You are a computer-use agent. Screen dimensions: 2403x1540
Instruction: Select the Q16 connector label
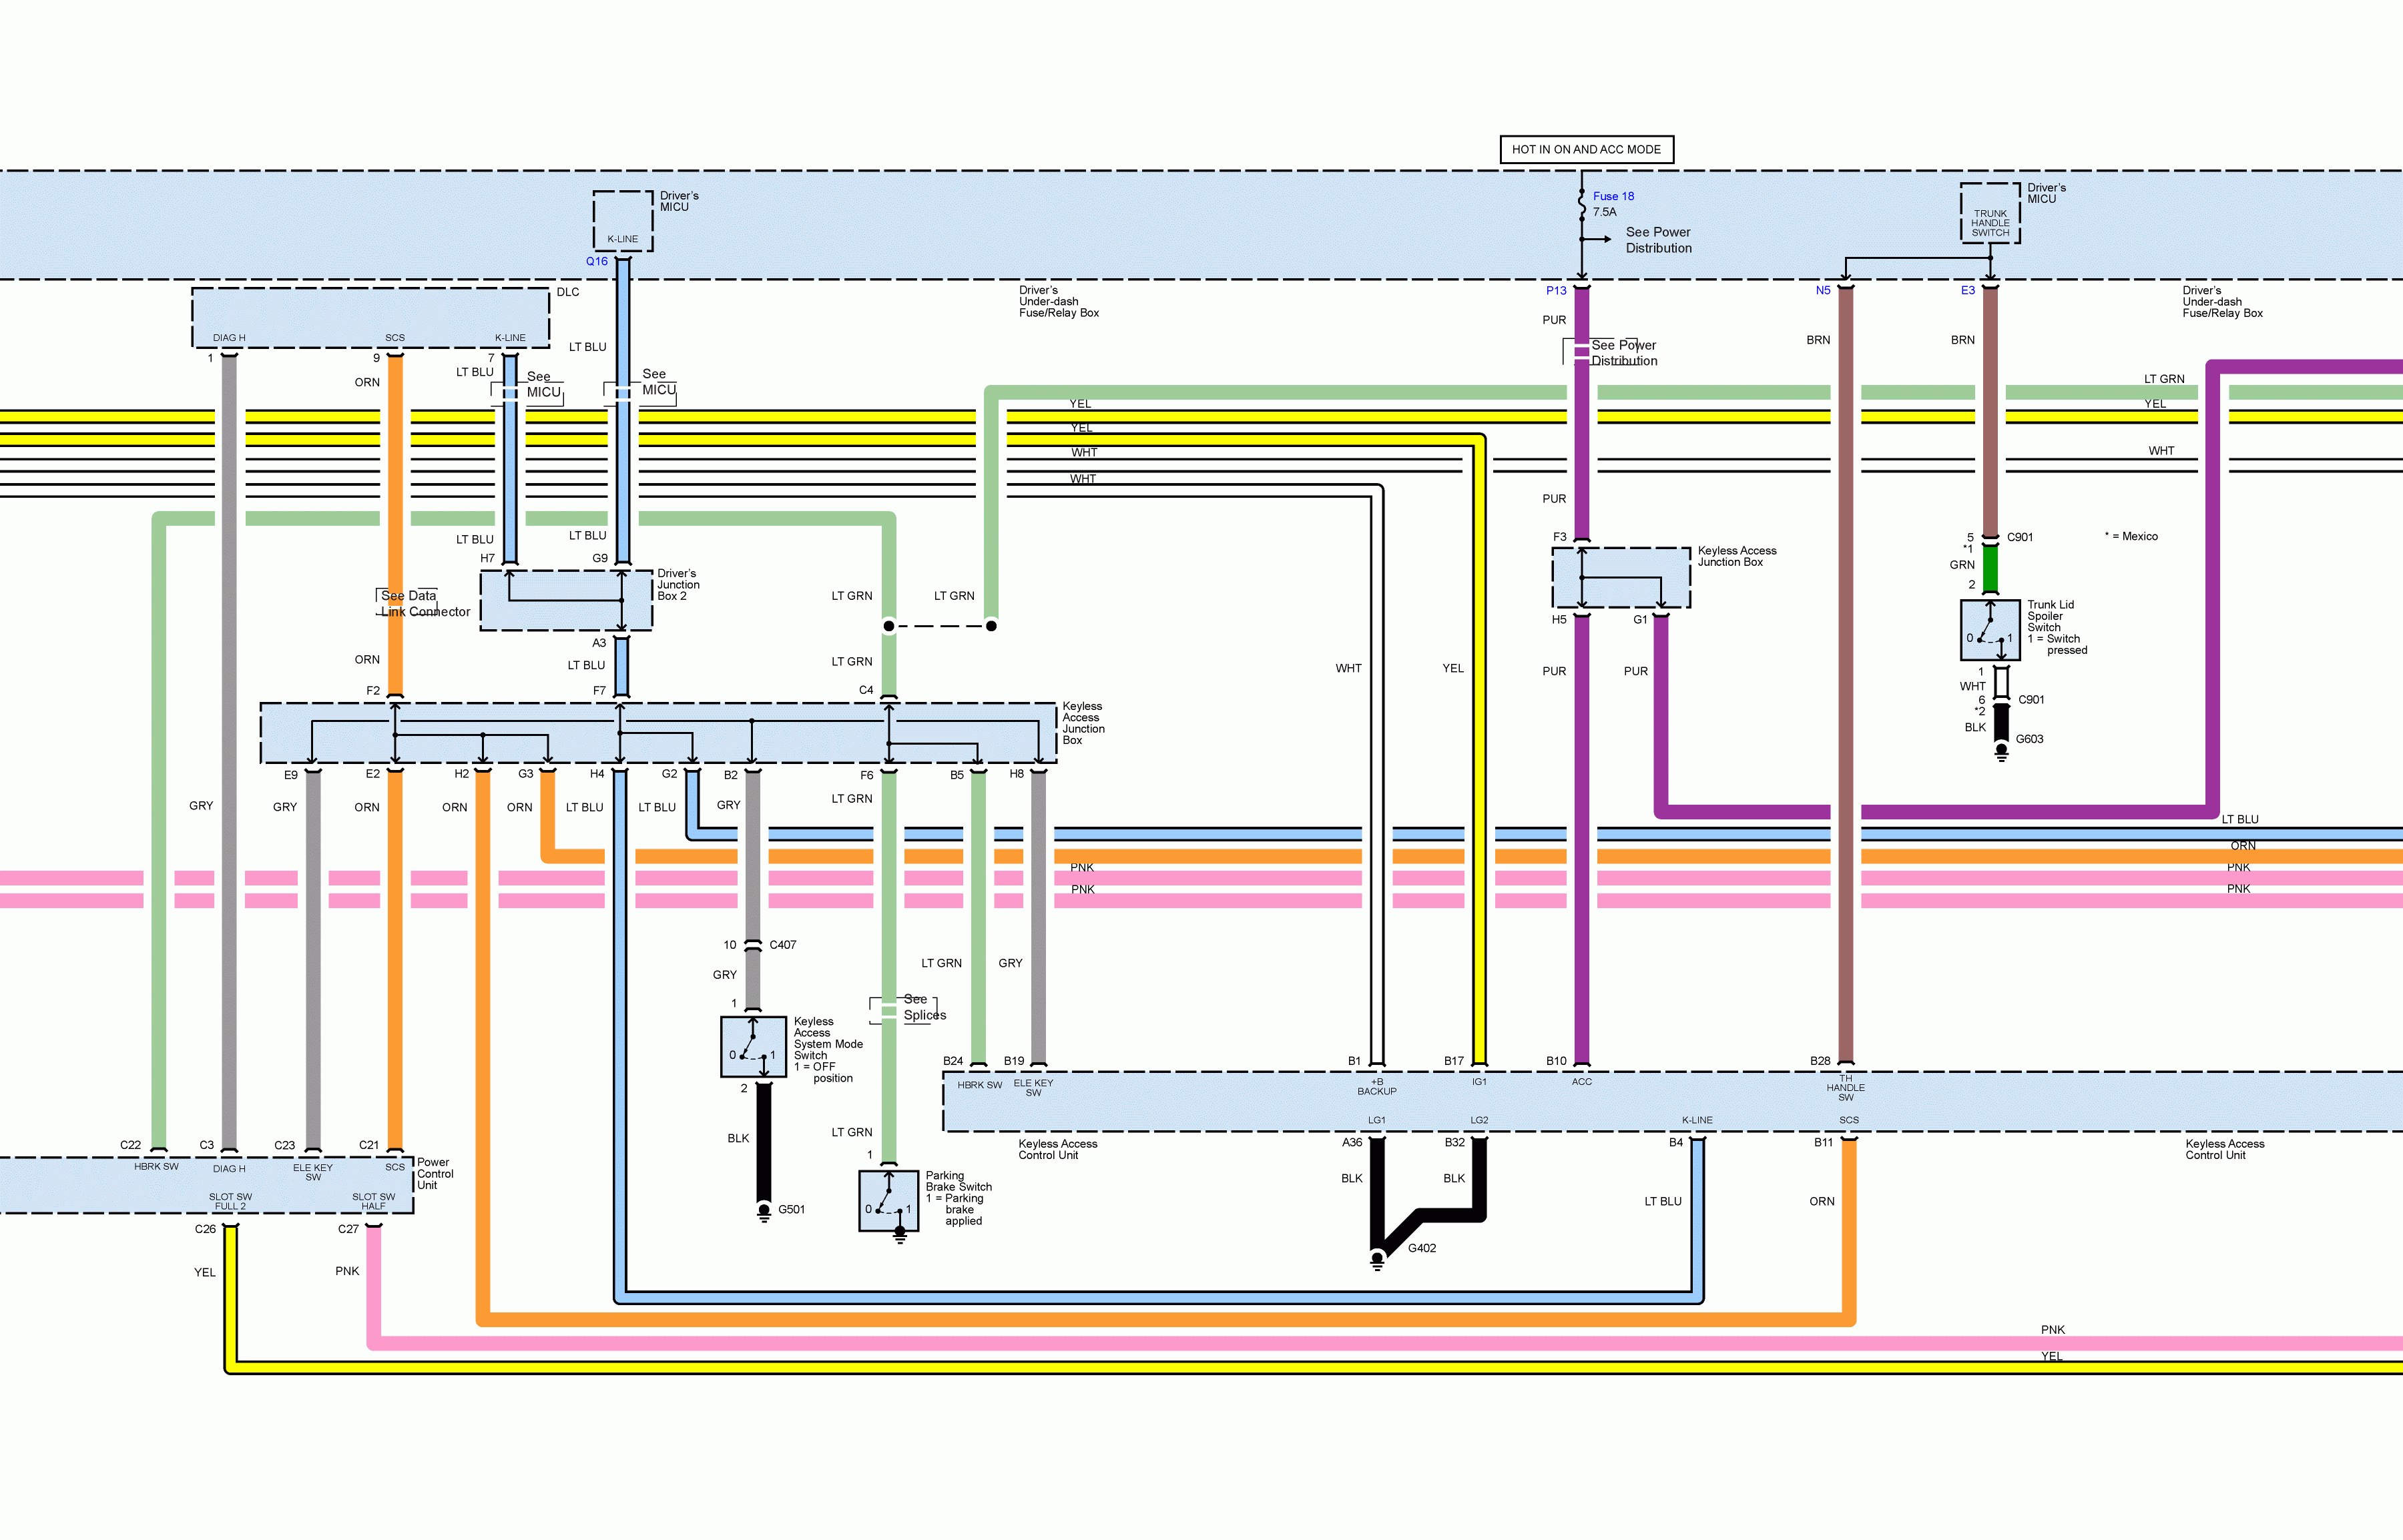click(x=596, y=261)
